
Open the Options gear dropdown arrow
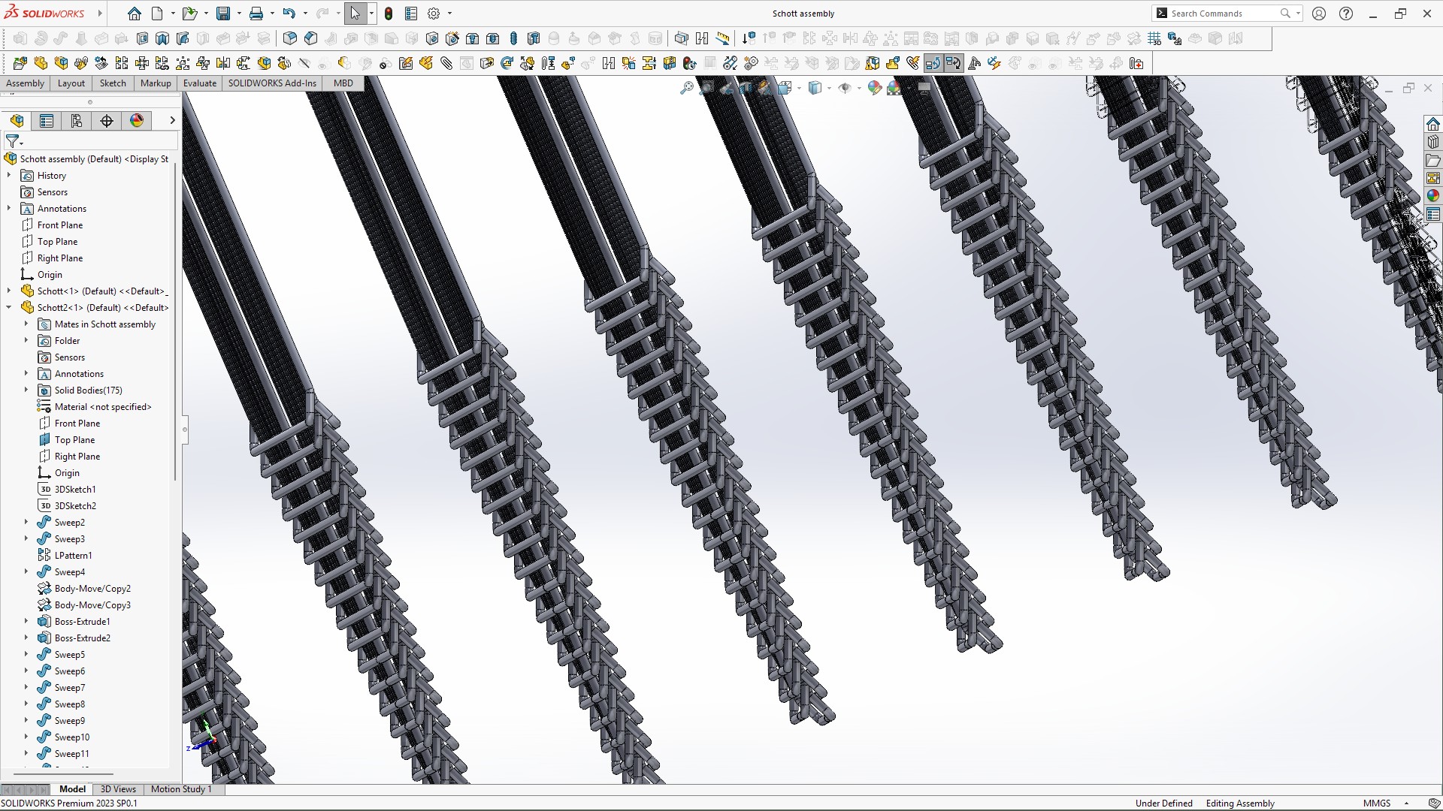450,14
